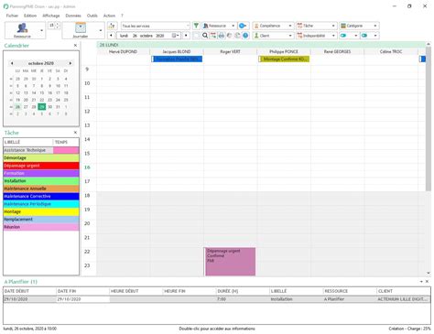The height and width of the screenshot is (334, 434).
Task: Open the Affichage menu
Action: coord(51,16)
